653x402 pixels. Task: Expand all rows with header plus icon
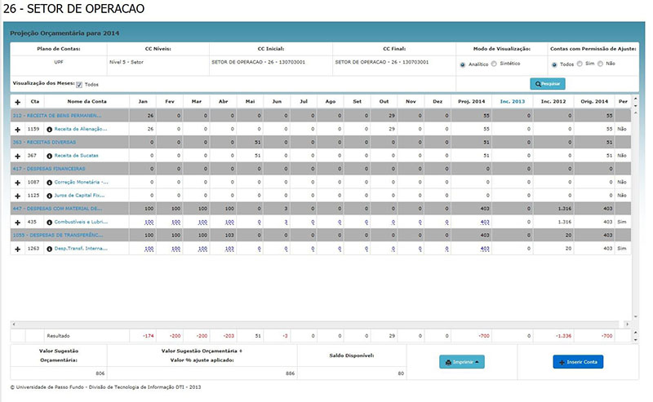(17, 102)
